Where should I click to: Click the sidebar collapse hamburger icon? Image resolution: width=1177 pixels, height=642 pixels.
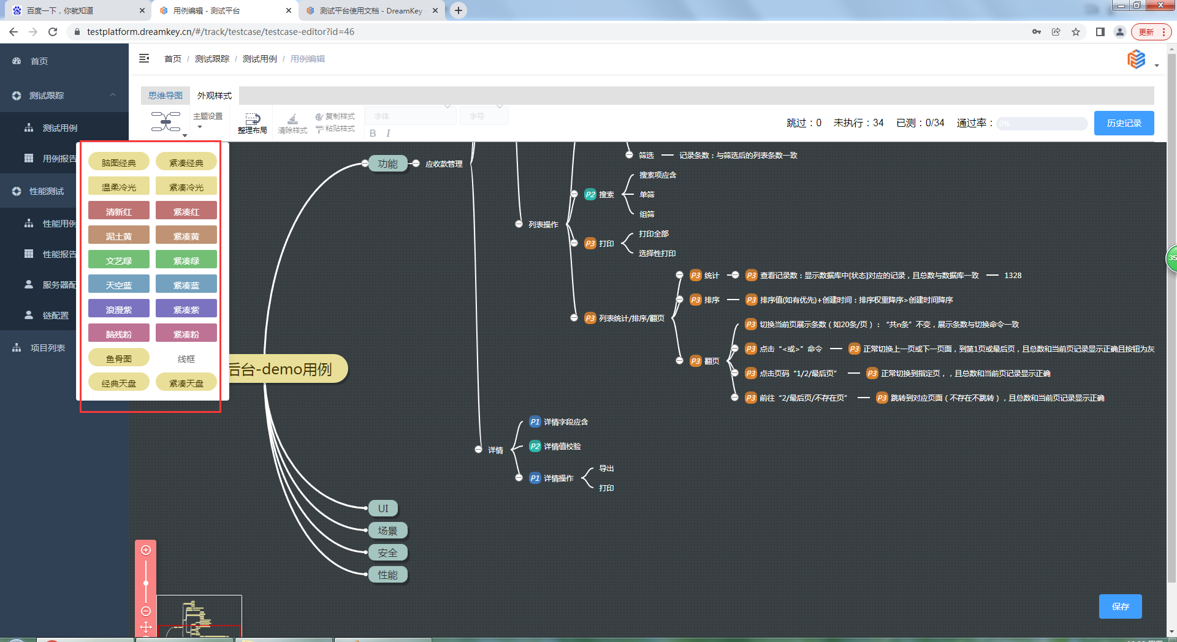coord(144,59)
